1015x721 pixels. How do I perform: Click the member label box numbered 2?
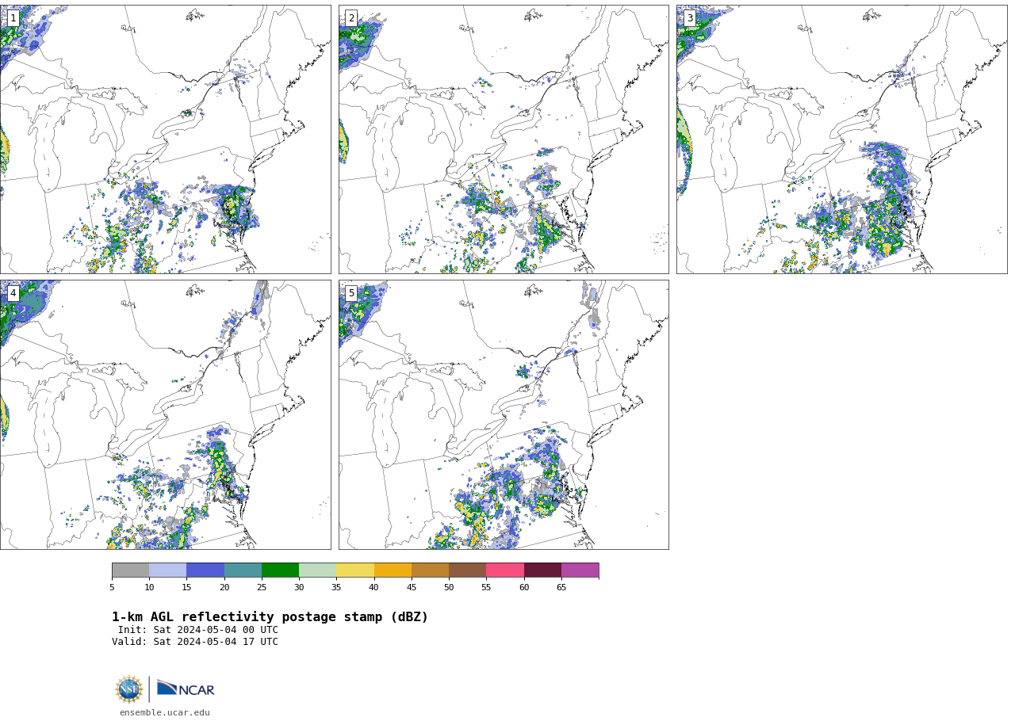click(351, 18)
